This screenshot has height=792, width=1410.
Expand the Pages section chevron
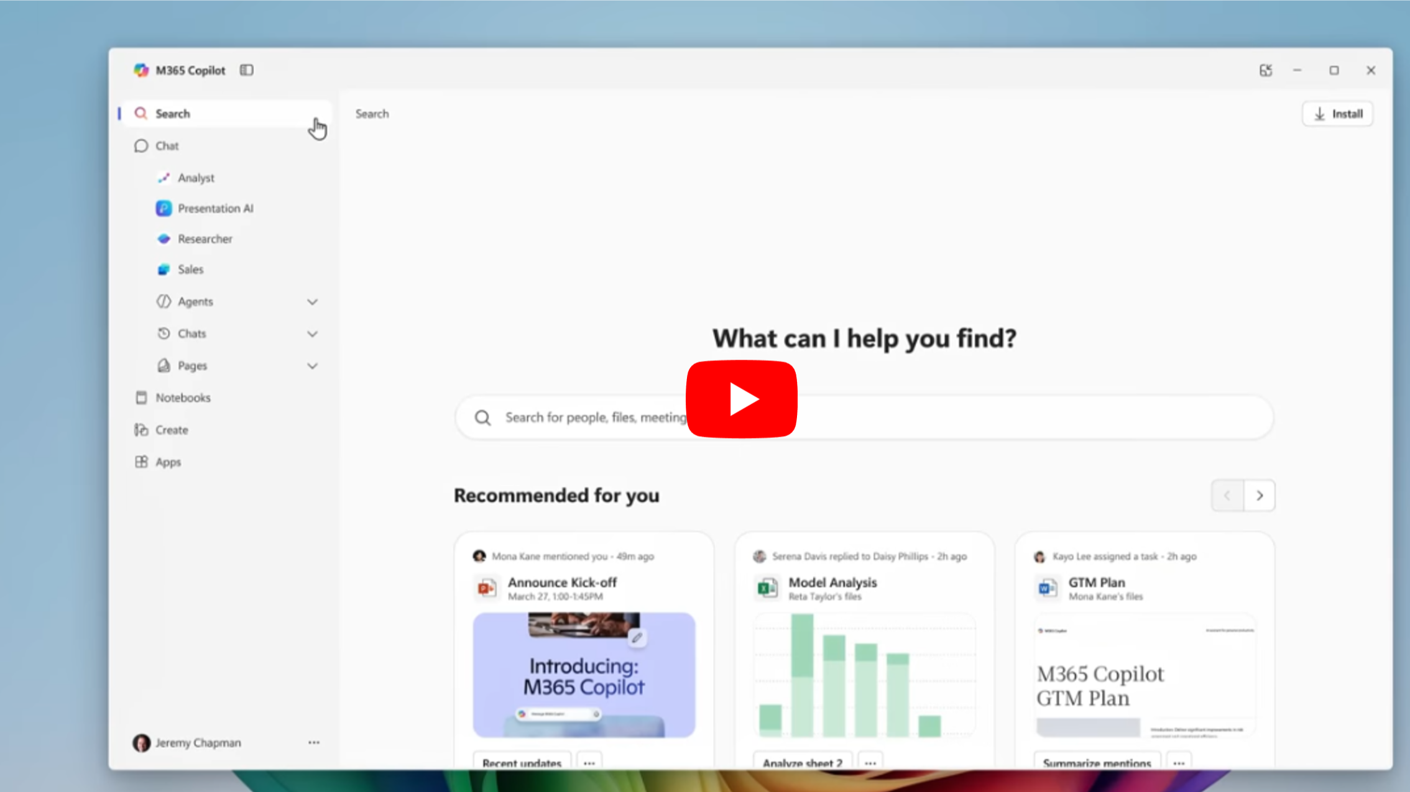pyautogui.click(x=312, y=366)
